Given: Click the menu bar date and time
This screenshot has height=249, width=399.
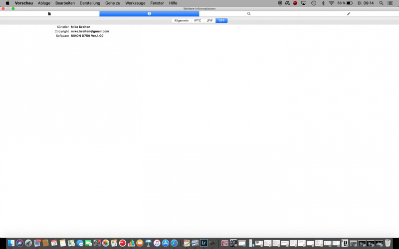Looking at the screenshot, I should point(366,3).
